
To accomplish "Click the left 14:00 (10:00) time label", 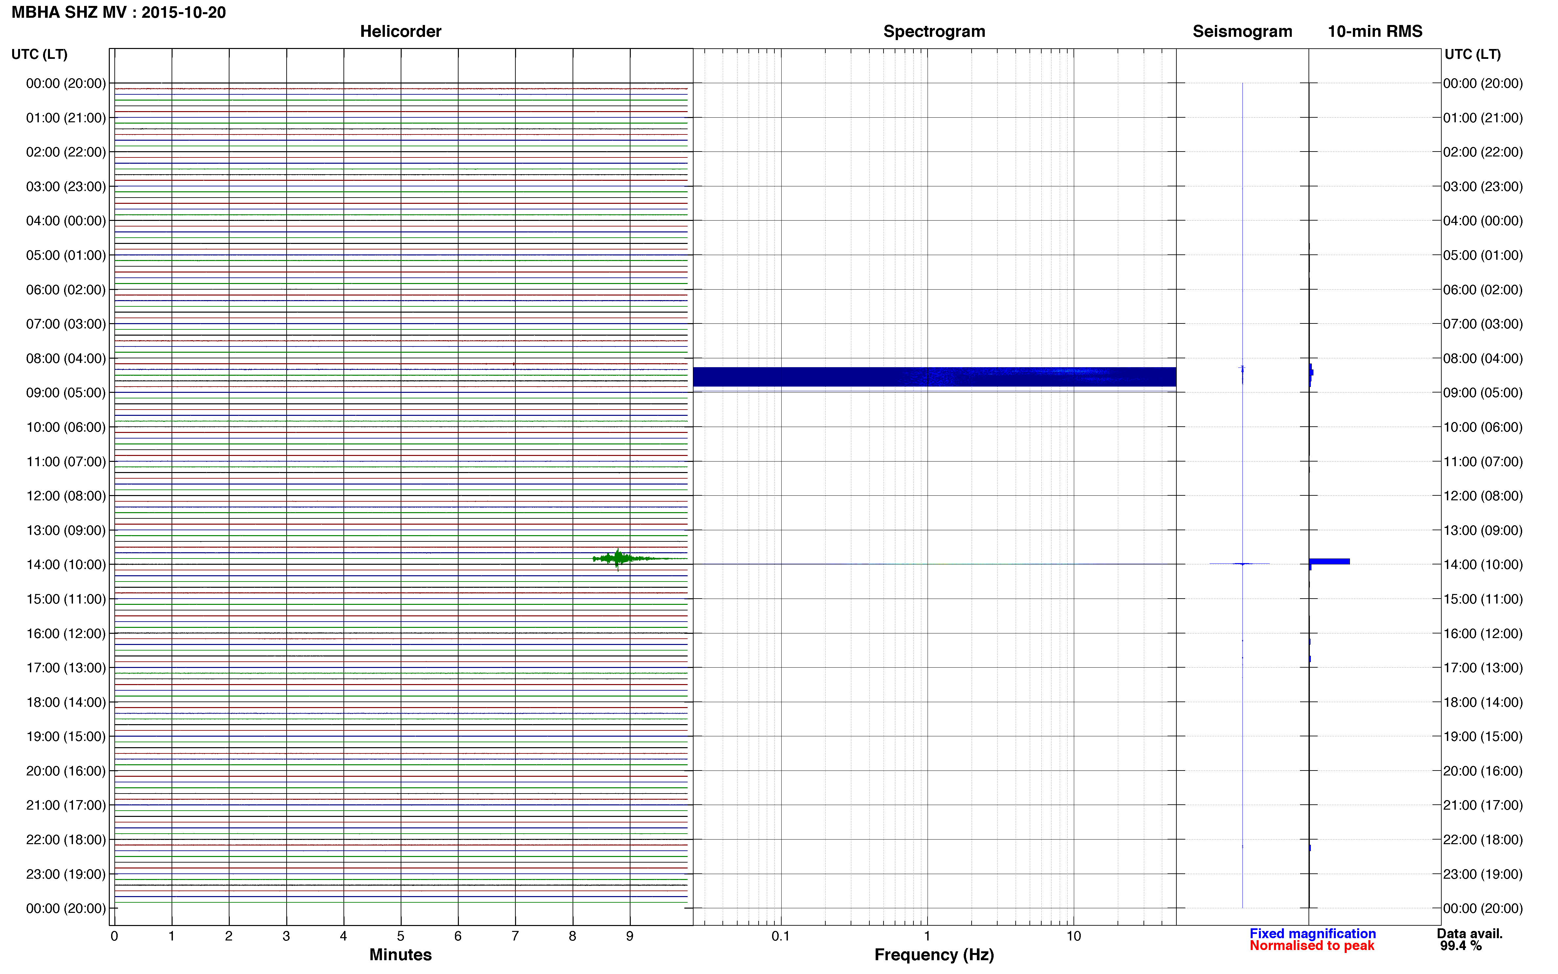I will (66, 564).
